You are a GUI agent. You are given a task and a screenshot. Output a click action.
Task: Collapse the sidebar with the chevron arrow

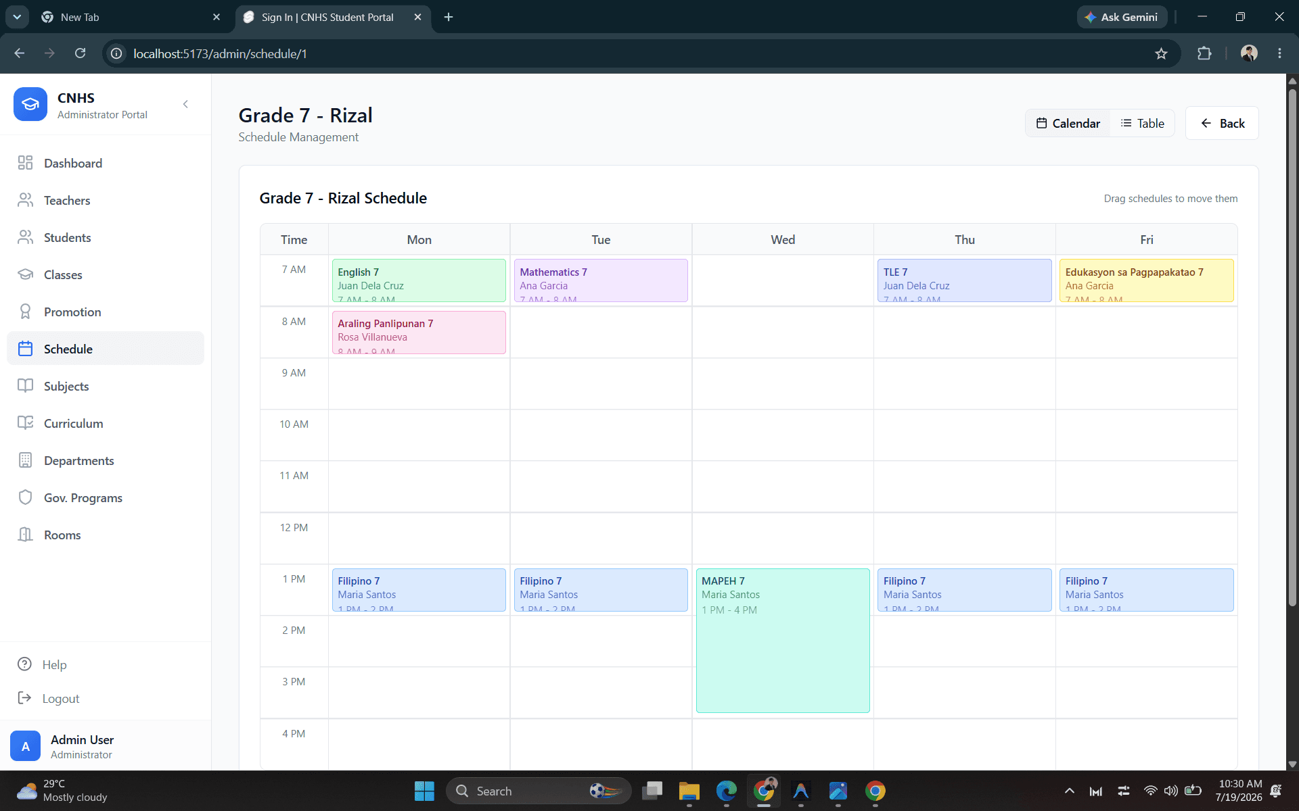point(185,104)
